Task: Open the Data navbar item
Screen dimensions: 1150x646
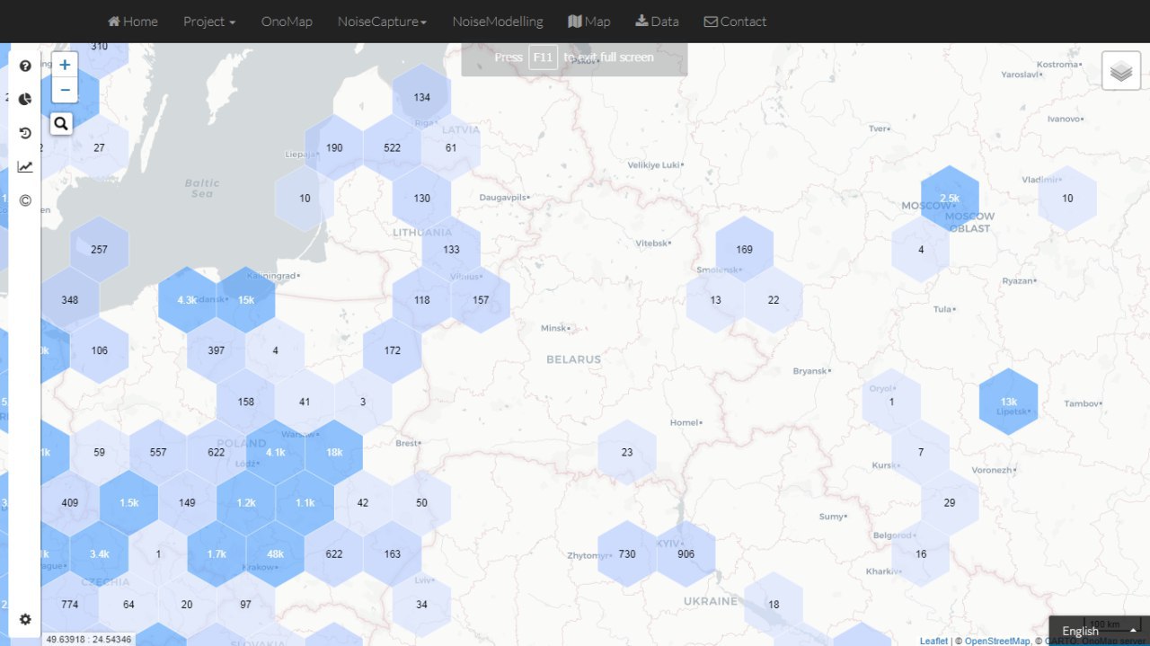Action: click(x=657, y=22)
